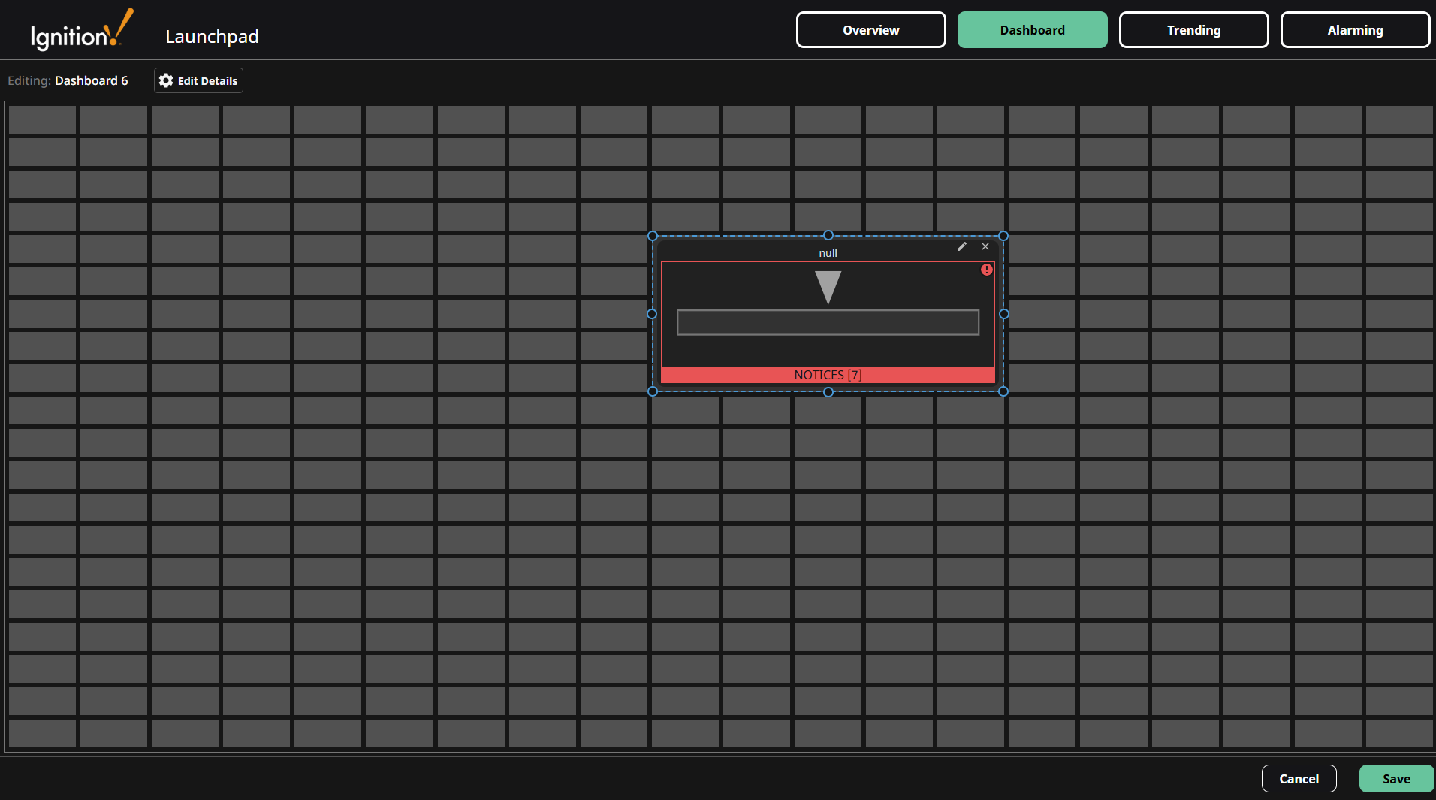Click the red error alert badge on widget
1436x800 pixels.
[987, 269]
